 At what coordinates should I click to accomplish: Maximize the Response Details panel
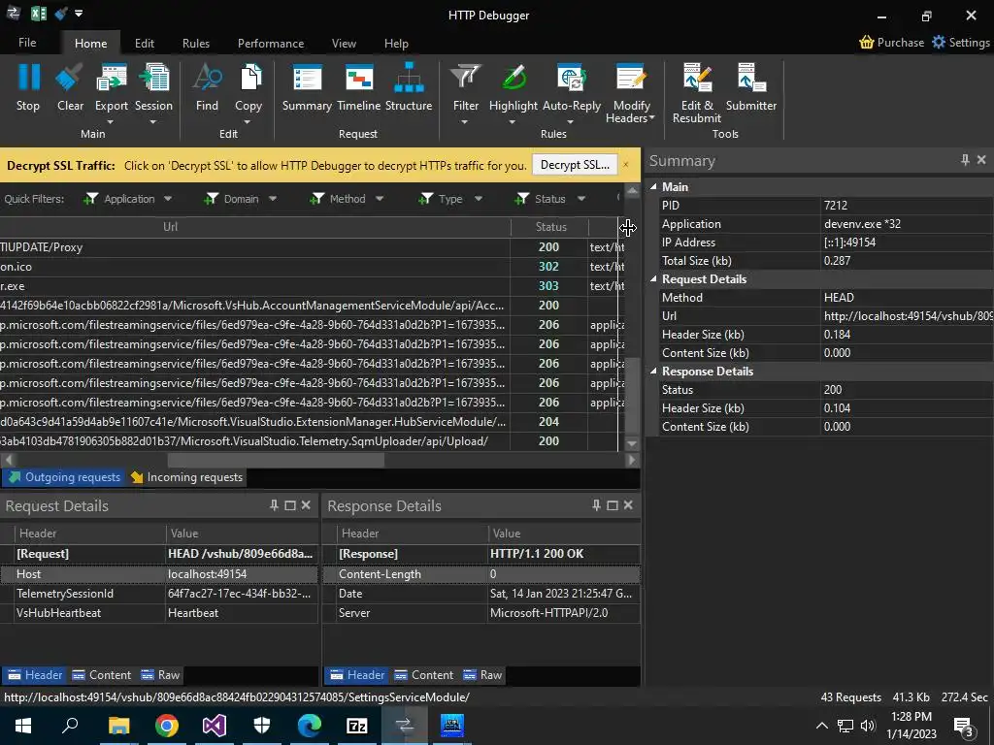[613, 505]
